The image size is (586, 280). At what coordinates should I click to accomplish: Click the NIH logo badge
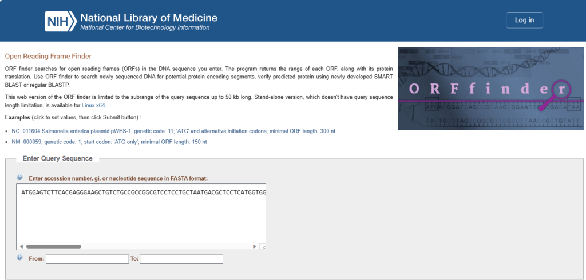[x=61, y=21]
